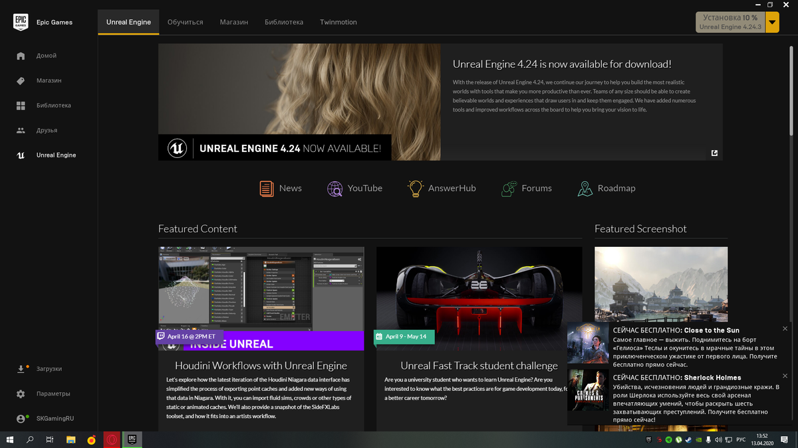Switch to Twinmotion tab
The height and width of the screenshot is (448, 798).
click(338, 22)
